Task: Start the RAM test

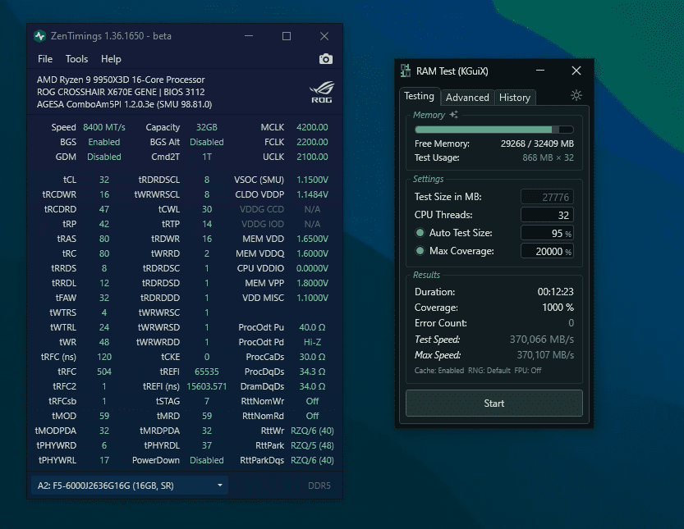Action: 493,404
